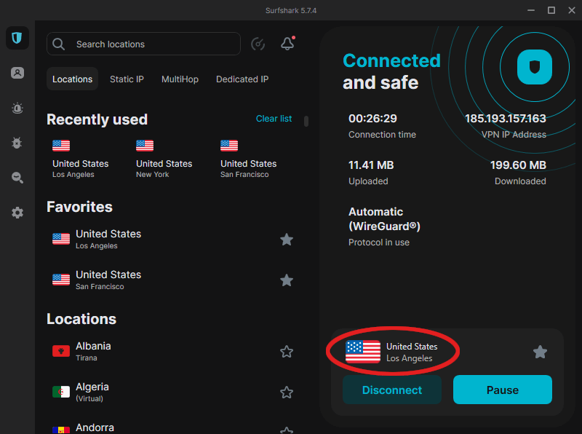Connect to Andorra location
This screenshot has height=434, width=582.
pyautogui.click(x=172, y=427)
